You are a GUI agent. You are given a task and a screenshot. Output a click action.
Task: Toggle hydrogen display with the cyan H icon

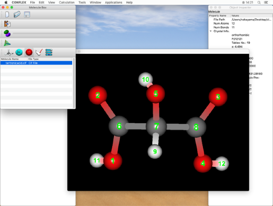pyautogui.click(x=19, y=52)
